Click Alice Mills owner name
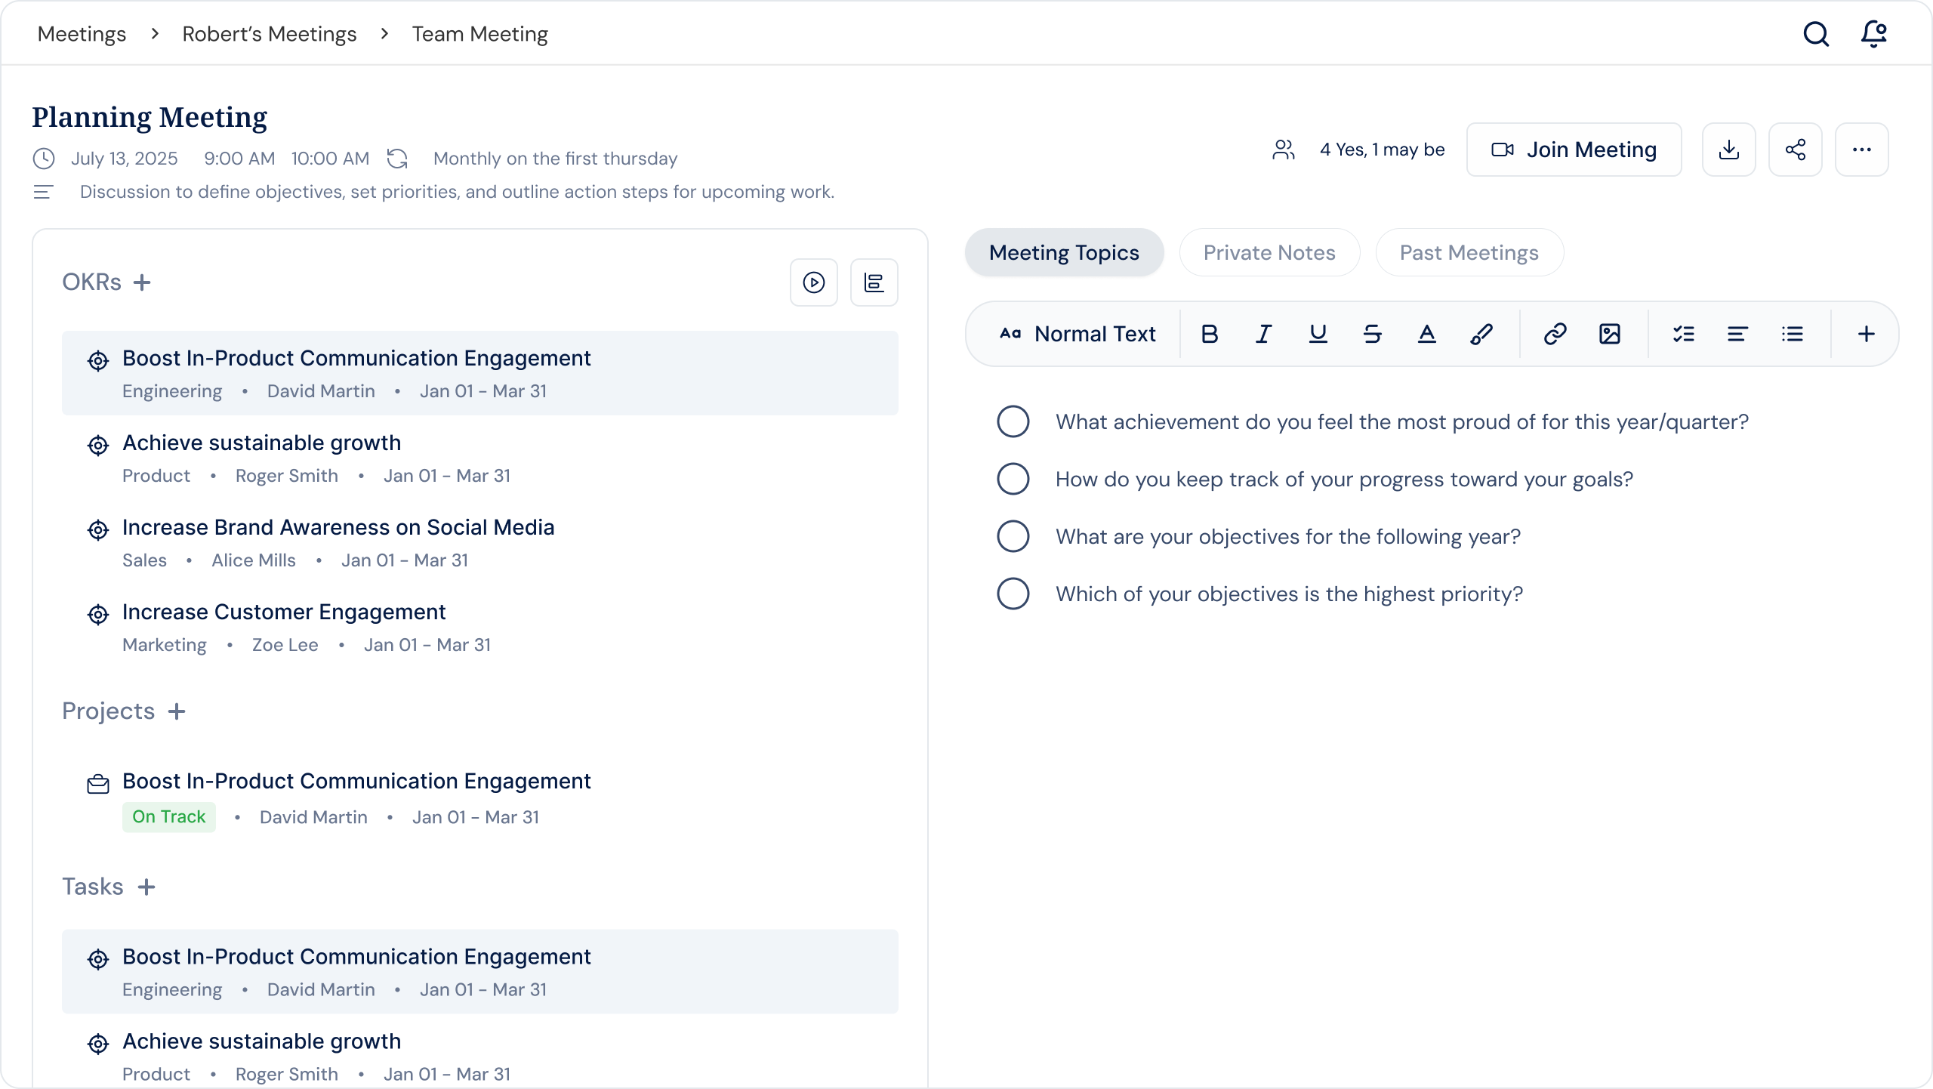Screen dimensions: 1933x1089 coord(253,560)
